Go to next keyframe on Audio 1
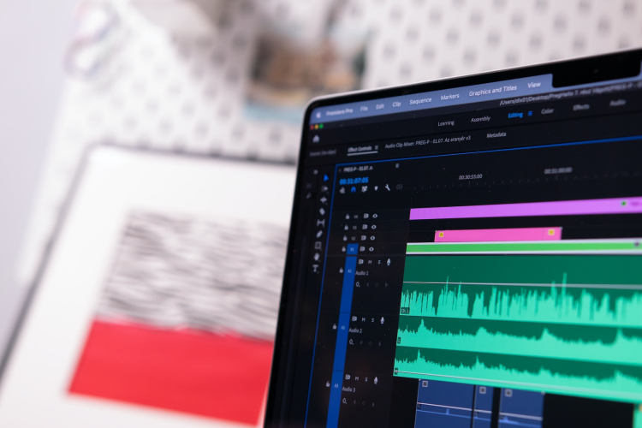The image size is (642, 428). pyautogui.click(x=386, y=284)
